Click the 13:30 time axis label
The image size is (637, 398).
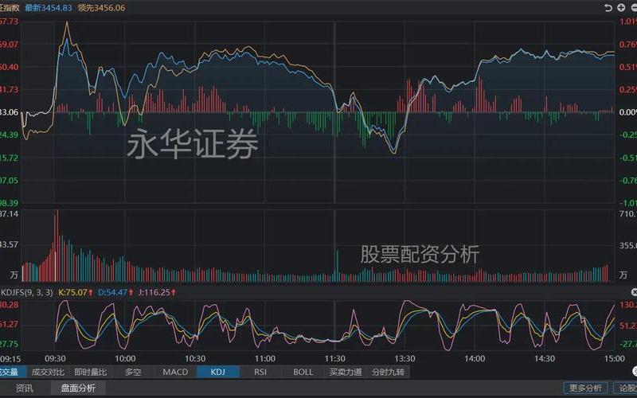point(404,359)
